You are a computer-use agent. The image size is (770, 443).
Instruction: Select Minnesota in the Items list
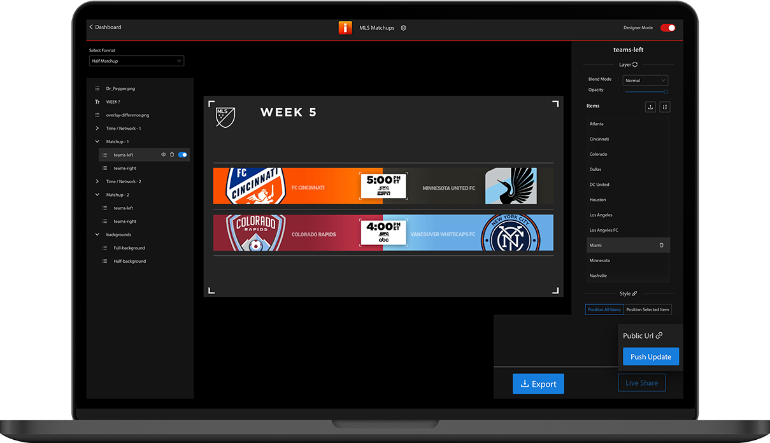[x=628, y=260]
